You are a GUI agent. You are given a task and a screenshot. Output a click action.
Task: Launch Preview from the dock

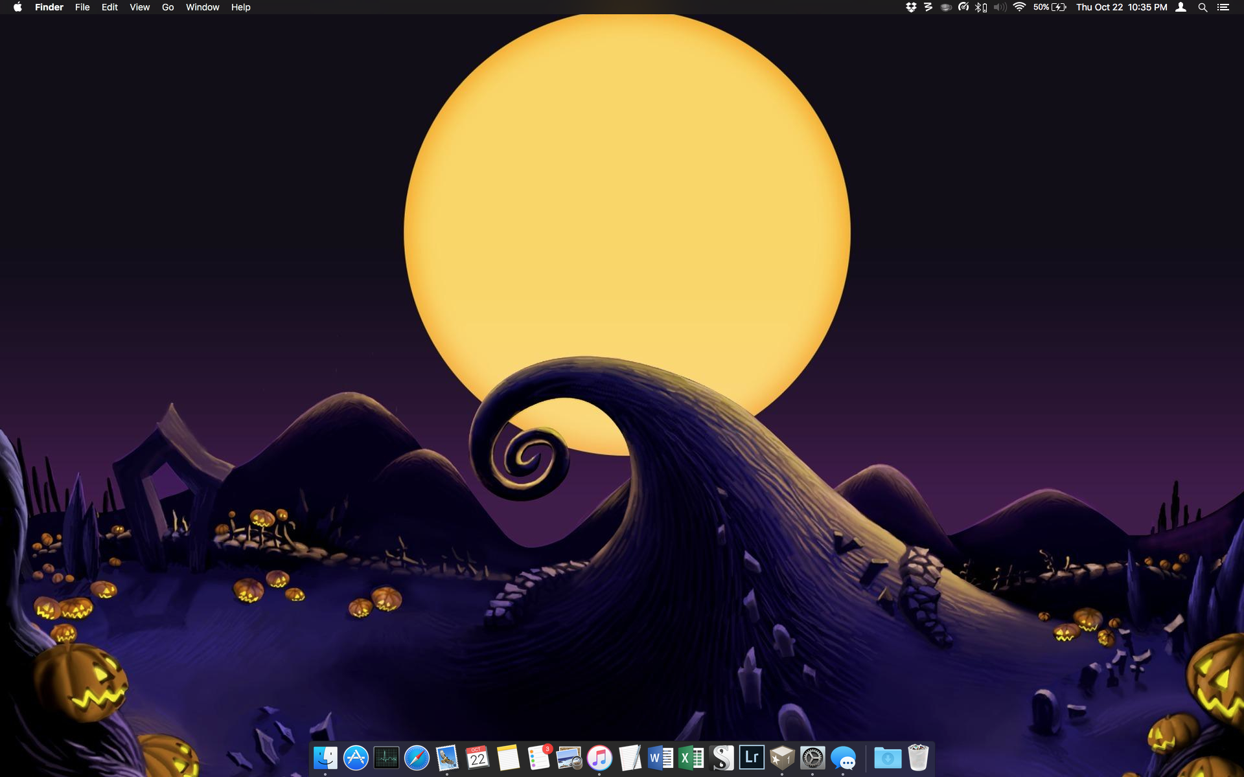[569, 758]
